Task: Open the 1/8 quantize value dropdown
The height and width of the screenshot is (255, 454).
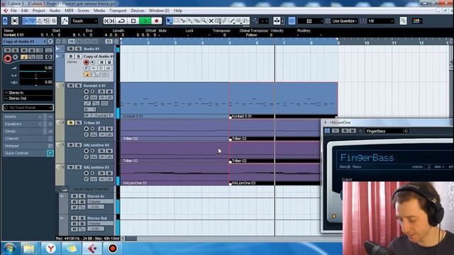Action: pos(381,21)
